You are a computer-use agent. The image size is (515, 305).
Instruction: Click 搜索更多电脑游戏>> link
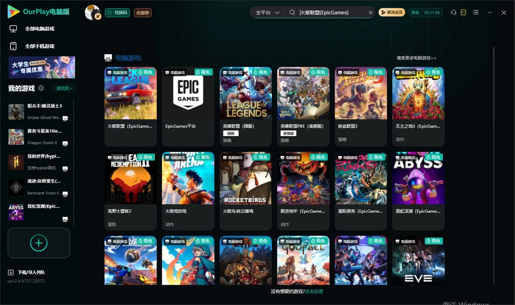[417, 58]
